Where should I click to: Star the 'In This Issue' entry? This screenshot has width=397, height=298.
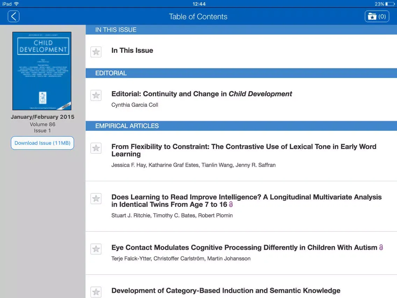[x=96, y=52]
